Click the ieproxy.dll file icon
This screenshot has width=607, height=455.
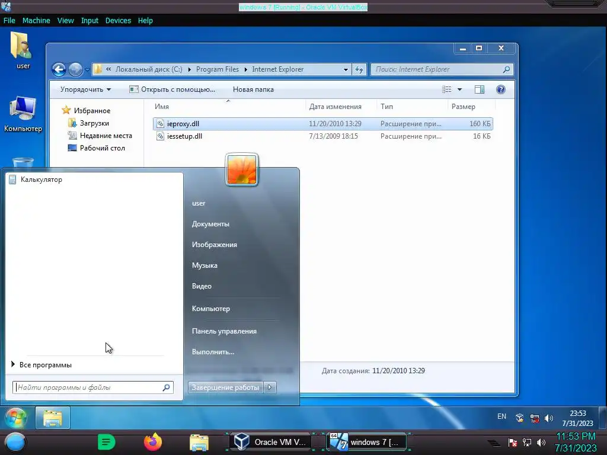[160, 124]
